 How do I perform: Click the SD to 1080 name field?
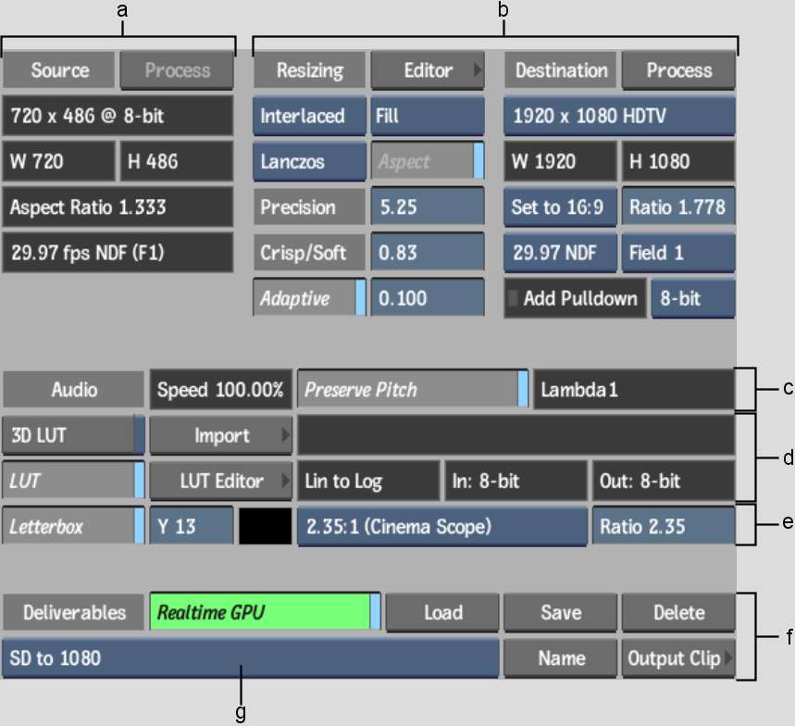[250, 658]
